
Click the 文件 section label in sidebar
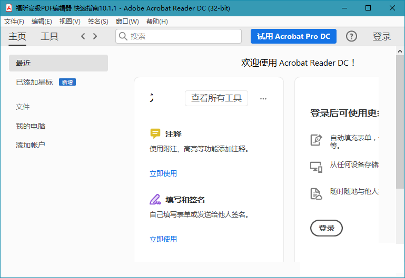23,107
